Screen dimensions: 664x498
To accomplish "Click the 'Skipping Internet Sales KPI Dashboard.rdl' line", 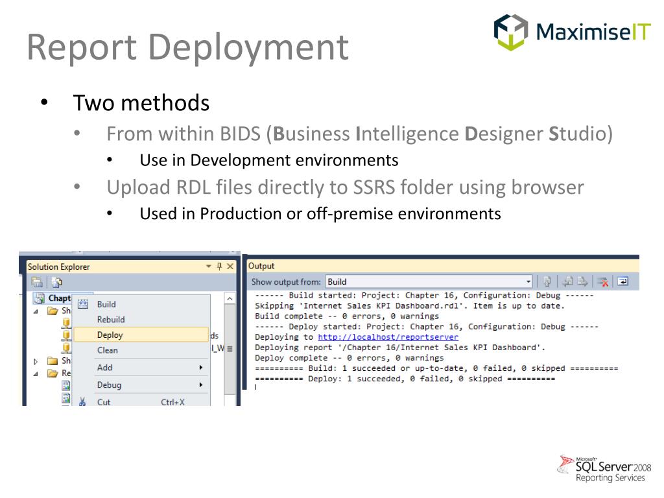I will 410,306.
